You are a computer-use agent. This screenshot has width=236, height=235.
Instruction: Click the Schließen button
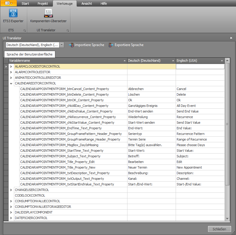tap(219, 229)
